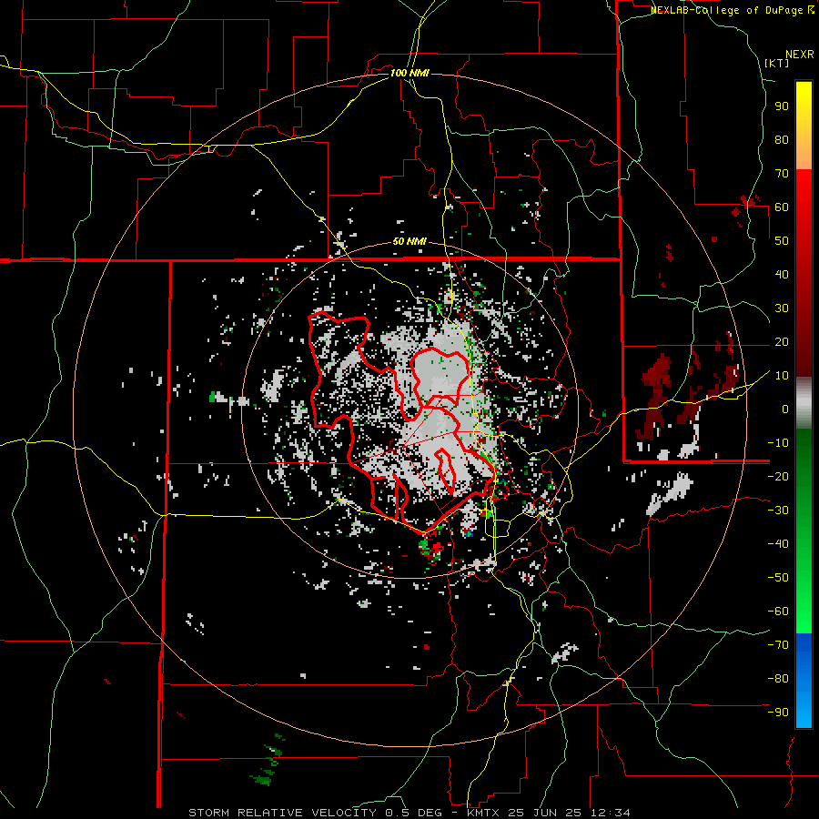Screen dimensions: 819x819
Task: Click the positive '70' scale value
Action: pyautogui.click(x=782, y=174)
